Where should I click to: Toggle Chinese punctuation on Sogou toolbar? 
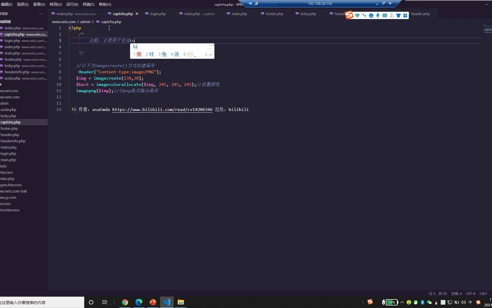[x=364, y=15]
